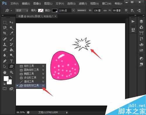Open the Image menu

[37, 4]
